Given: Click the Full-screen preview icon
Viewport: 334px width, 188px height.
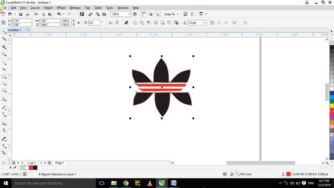Looking at the screenshot, I should (135, 14).
